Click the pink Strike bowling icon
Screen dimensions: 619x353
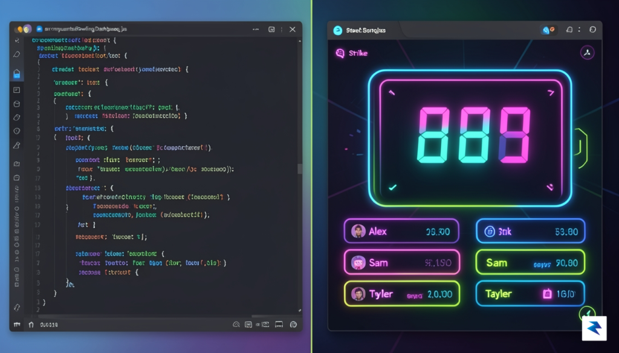(340, 53)
